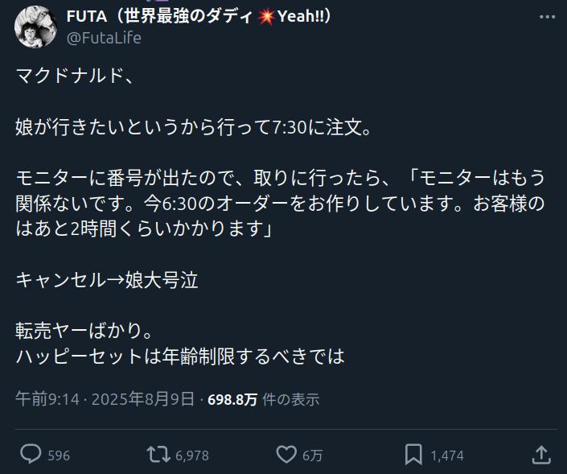
Task: Open FUTA's profile picture avatar
Action: pos(34,27)
